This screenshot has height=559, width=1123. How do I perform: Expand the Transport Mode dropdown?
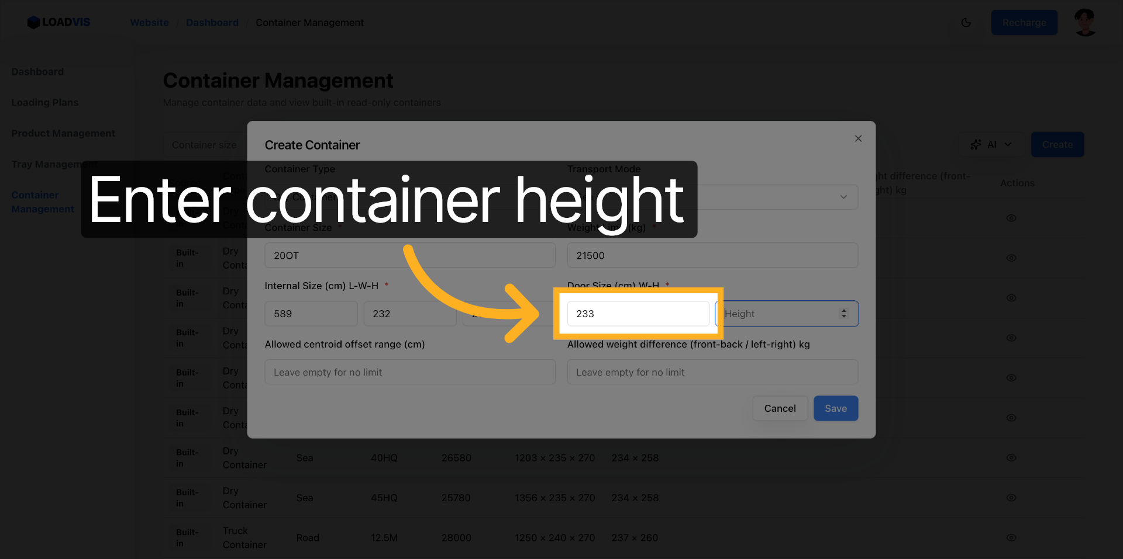click(x=843, y=197)
